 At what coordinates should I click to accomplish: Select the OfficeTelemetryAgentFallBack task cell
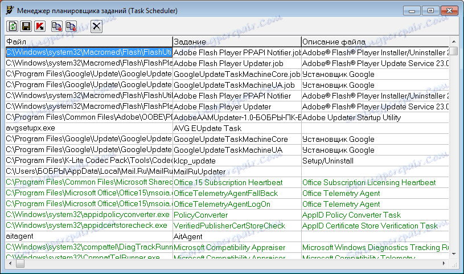237,194
